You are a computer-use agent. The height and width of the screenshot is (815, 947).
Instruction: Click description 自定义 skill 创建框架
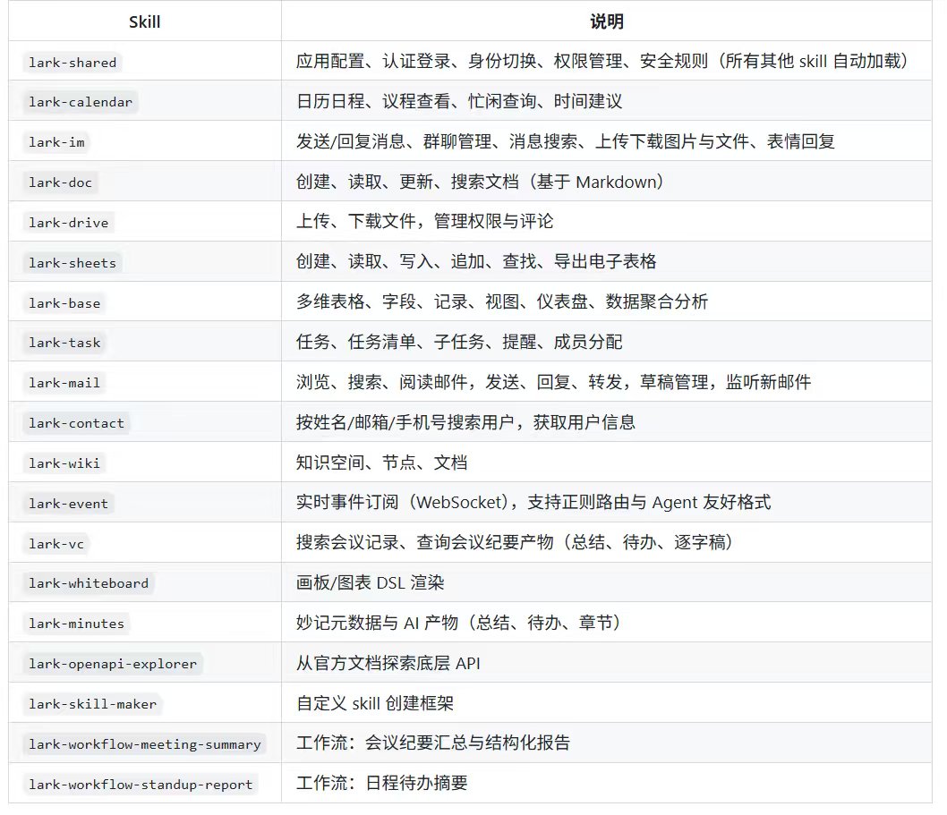point(375,704)
